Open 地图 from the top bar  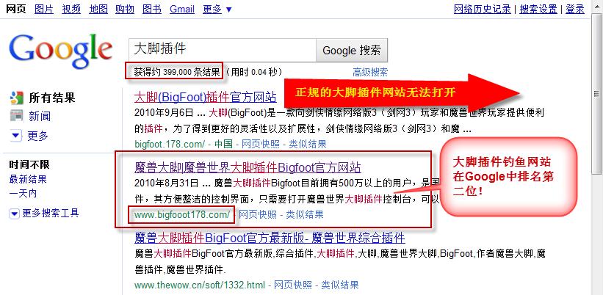(98, 9)
